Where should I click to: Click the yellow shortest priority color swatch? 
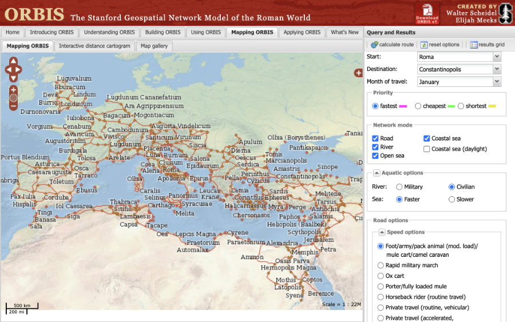[x=492, y=106]
